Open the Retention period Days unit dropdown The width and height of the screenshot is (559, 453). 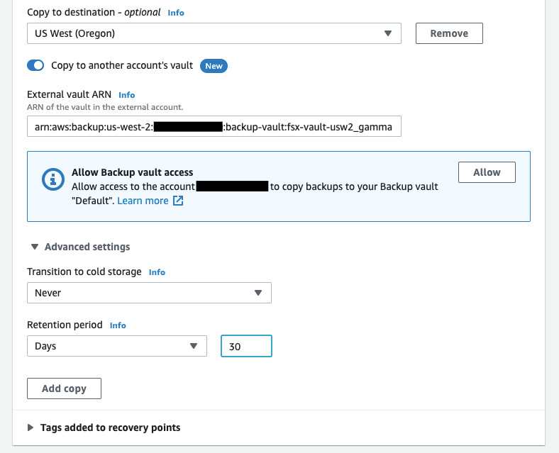pyautogui.click(x=117, y=346)
